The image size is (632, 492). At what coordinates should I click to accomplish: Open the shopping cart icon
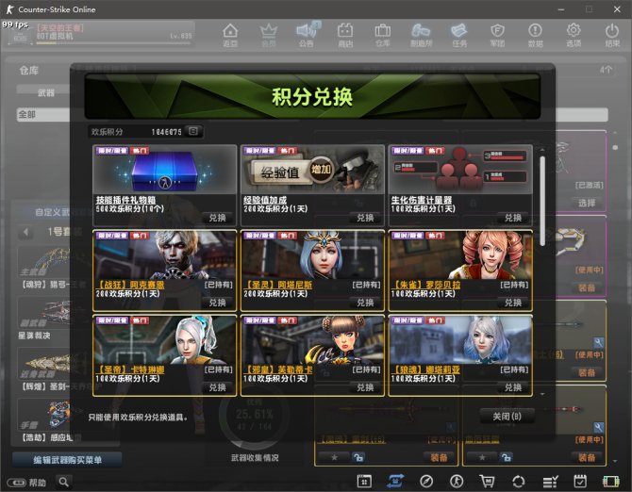(x=487, y=481)
